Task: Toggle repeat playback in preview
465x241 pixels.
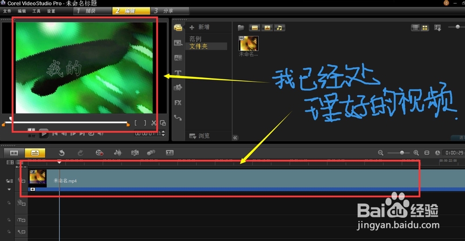Action: pyautogui.click(x=91, y=134)
